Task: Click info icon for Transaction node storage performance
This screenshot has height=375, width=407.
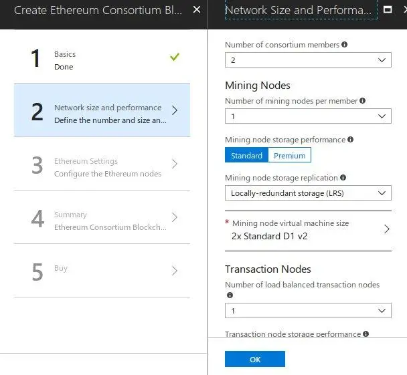Action: [365, 334]
